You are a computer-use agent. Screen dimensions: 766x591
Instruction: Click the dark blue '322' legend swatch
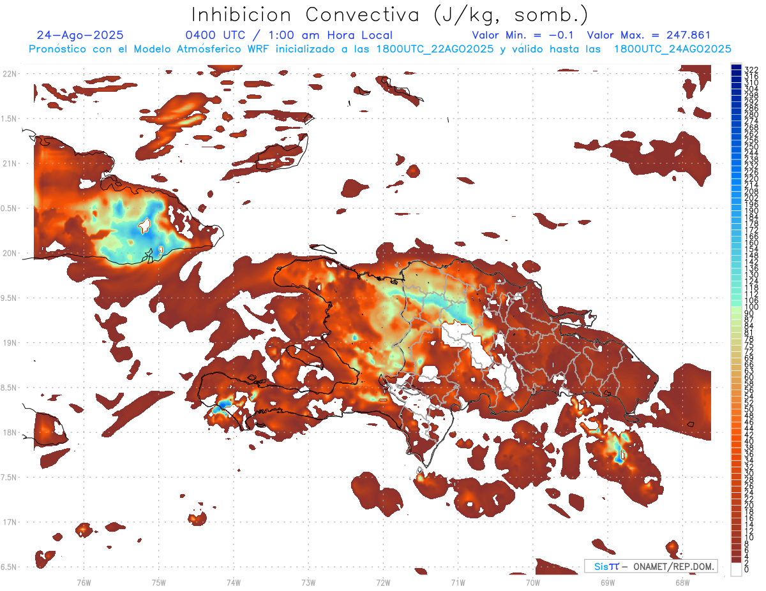736,68
